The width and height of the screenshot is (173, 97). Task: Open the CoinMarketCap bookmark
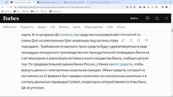[55, 11]
